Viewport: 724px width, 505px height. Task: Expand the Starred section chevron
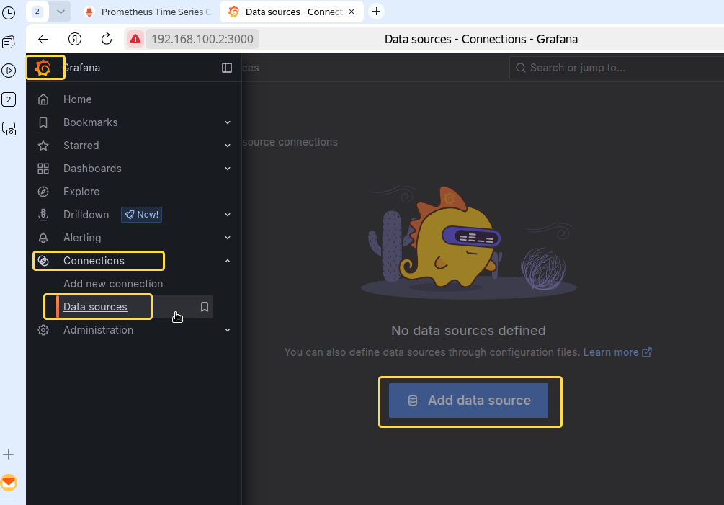tap(228, 146)
